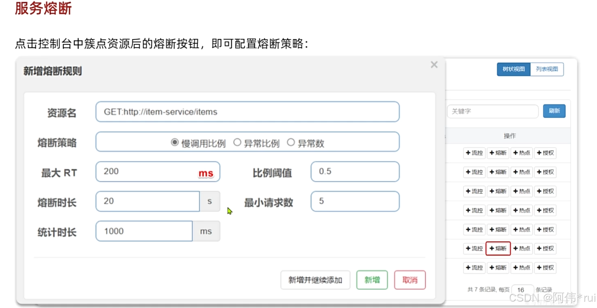
Task: Click the s unit addon after 熔断时长
Action: pos(210,201)
